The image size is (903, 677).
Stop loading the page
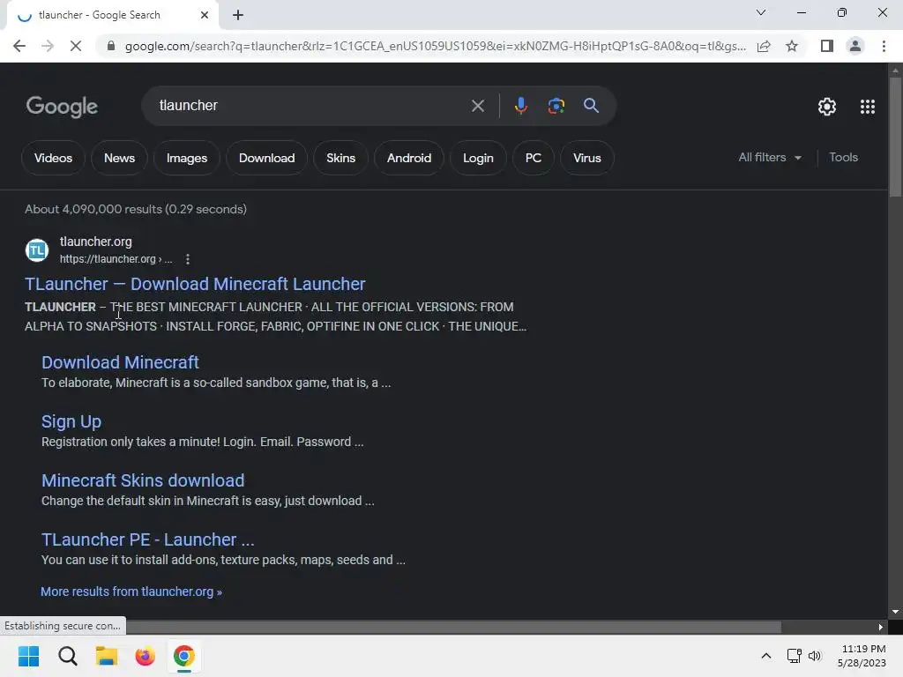[x=76, y=46]
